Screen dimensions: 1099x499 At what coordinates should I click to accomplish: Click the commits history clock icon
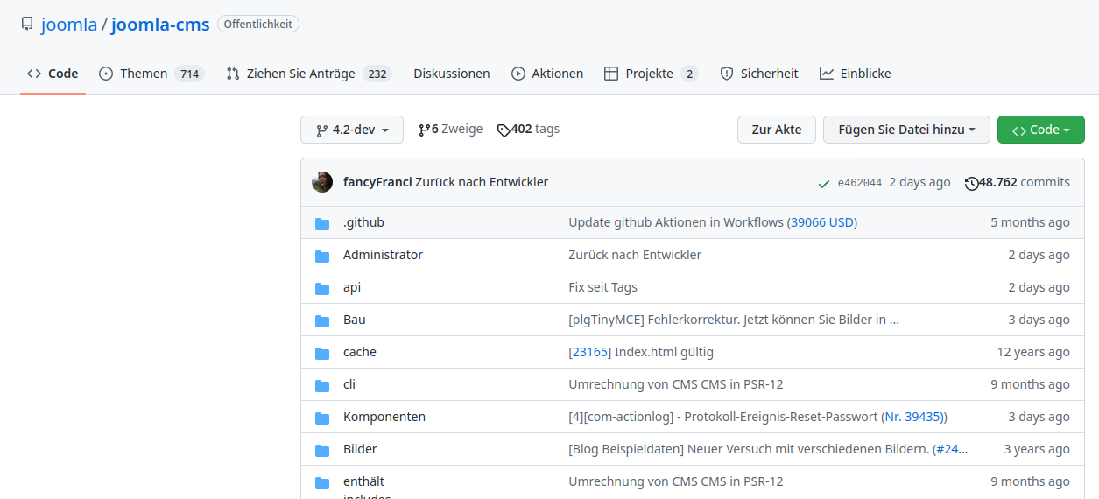(971, 183)
